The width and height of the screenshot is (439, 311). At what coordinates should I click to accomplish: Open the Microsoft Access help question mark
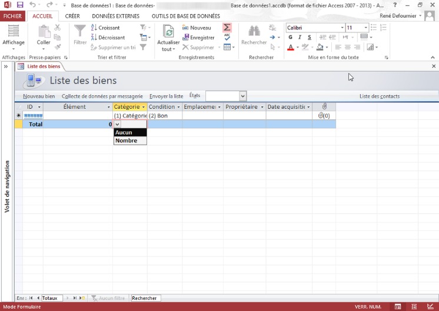click(x=395, y=5)
